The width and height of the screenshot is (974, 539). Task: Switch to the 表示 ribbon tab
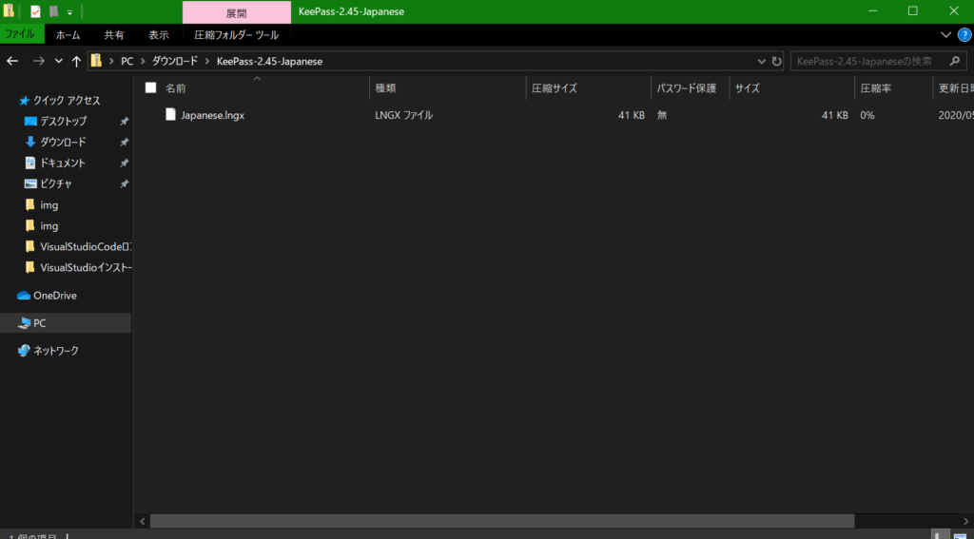click(x=159, y=35)
